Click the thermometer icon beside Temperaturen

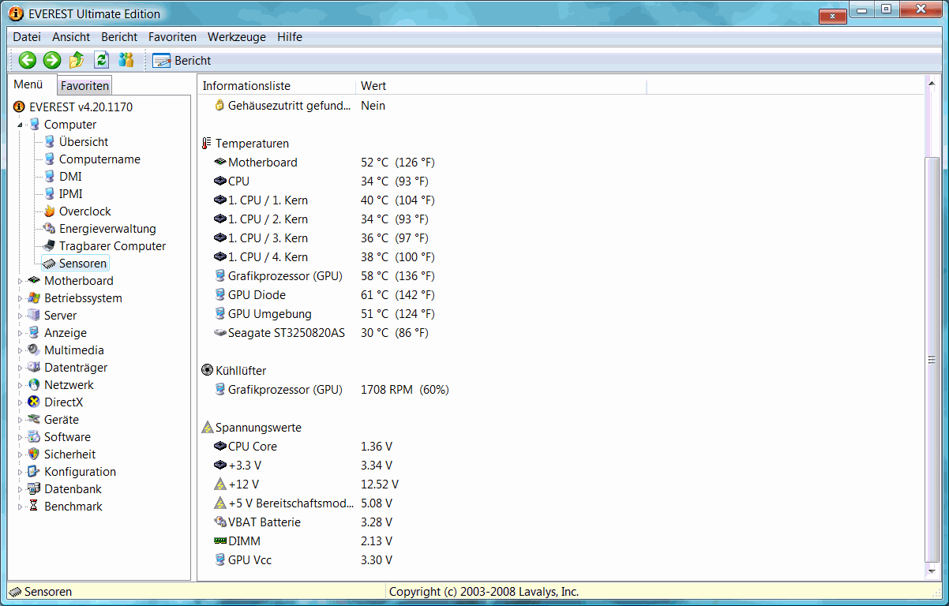[207, 144]
